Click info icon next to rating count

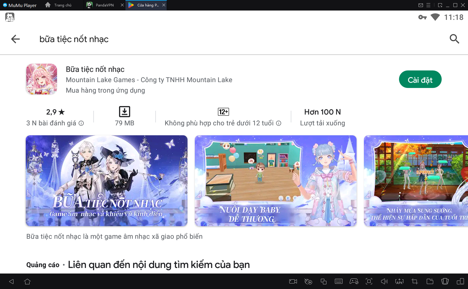tap(81, 123)
